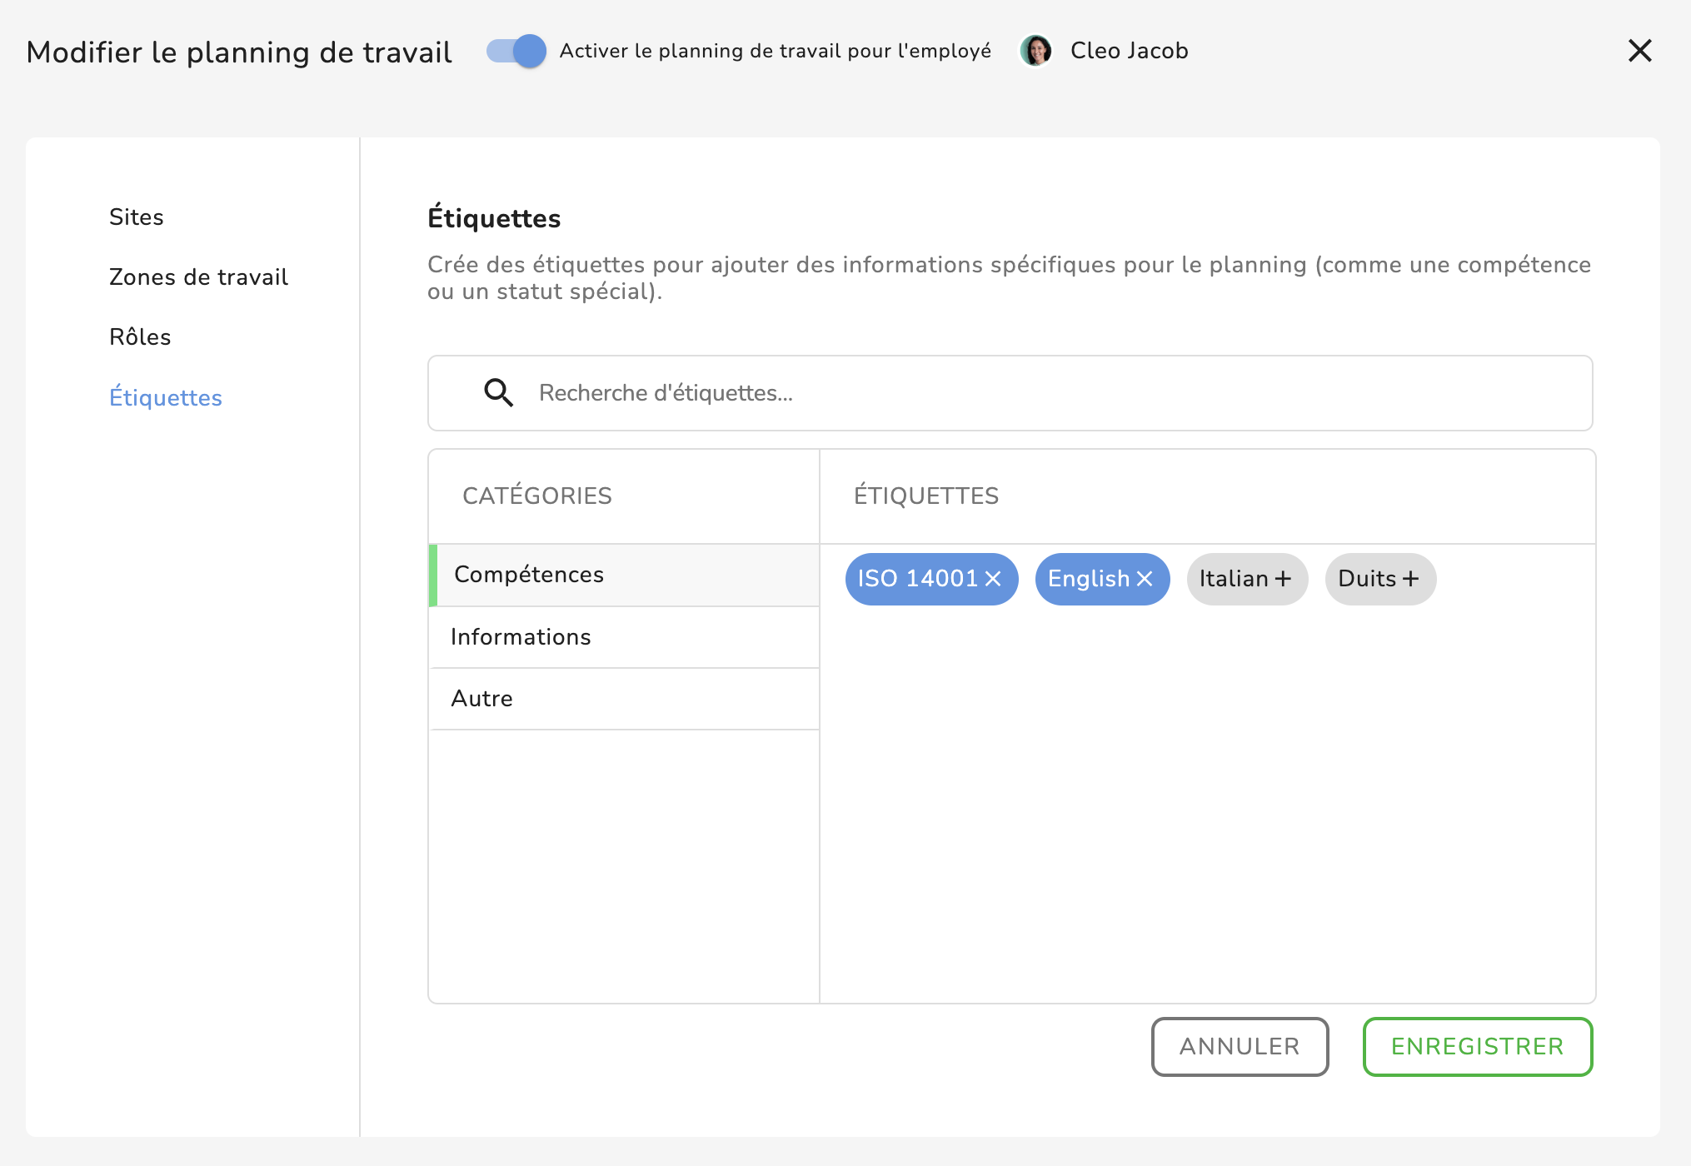Screen dimensions: 1691x1166
Task: Click Cleo Jacob's avatar photo
Action: pos(1036,51)
